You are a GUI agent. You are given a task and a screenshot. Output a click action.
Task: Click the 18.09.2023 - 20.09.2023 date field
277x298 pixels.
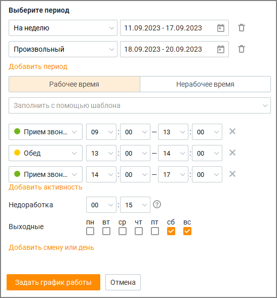click(x=175, y=49)
